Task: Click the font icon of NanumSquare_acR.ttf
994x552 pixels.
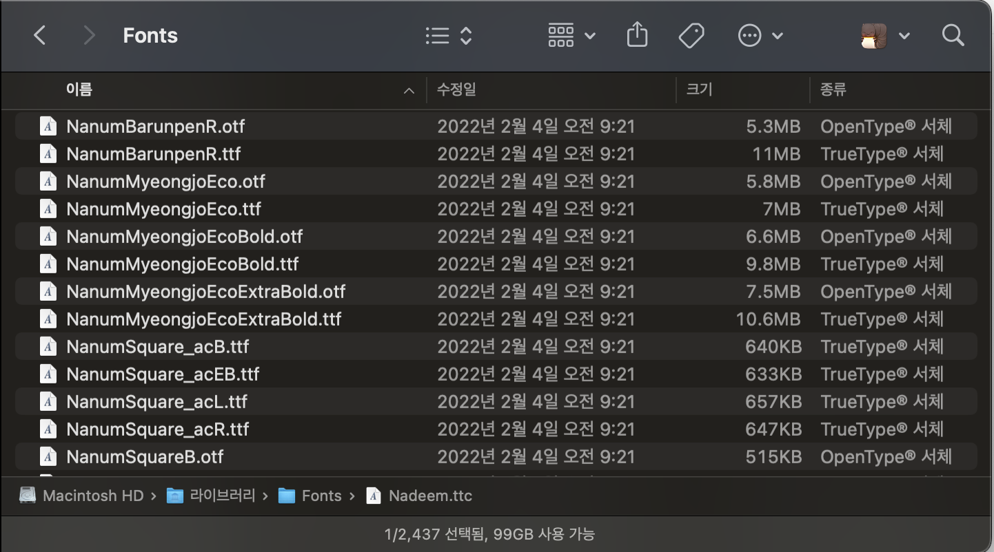Action: [x=48, y=429]
